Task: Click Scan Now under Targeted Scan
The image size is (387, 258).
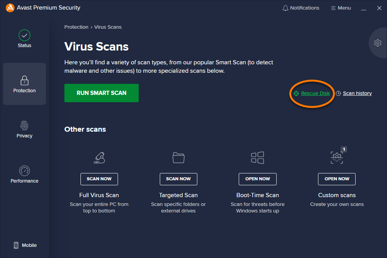Action: pyautogui.click(x=179, y=179)
